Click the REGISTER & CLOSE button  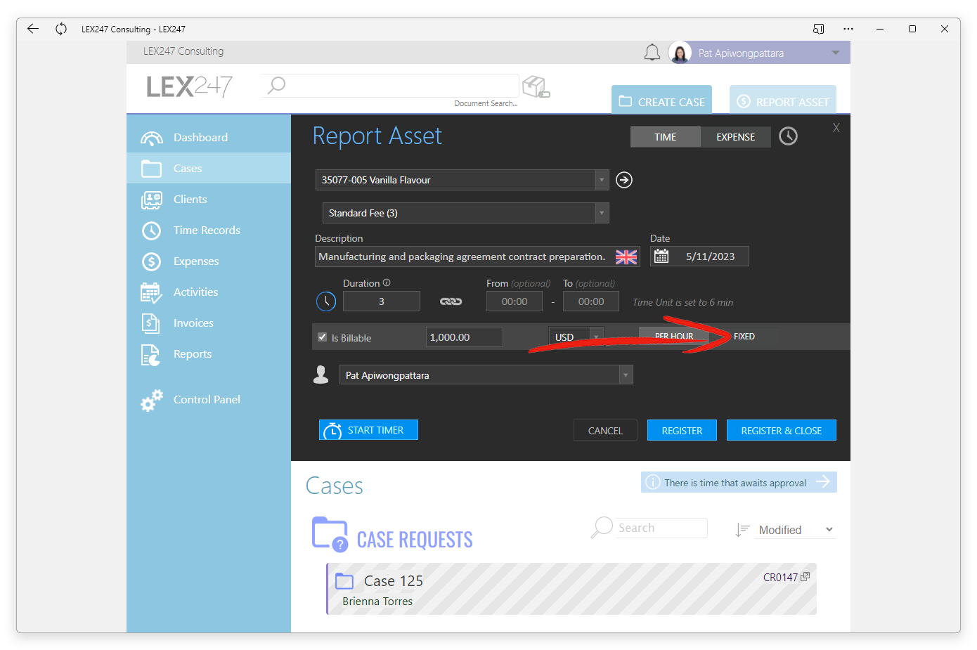782,430
